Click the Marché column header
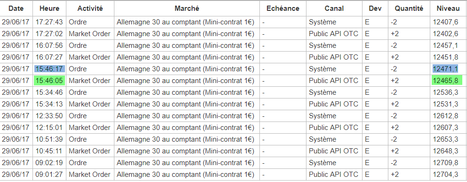 coord(187,8)
